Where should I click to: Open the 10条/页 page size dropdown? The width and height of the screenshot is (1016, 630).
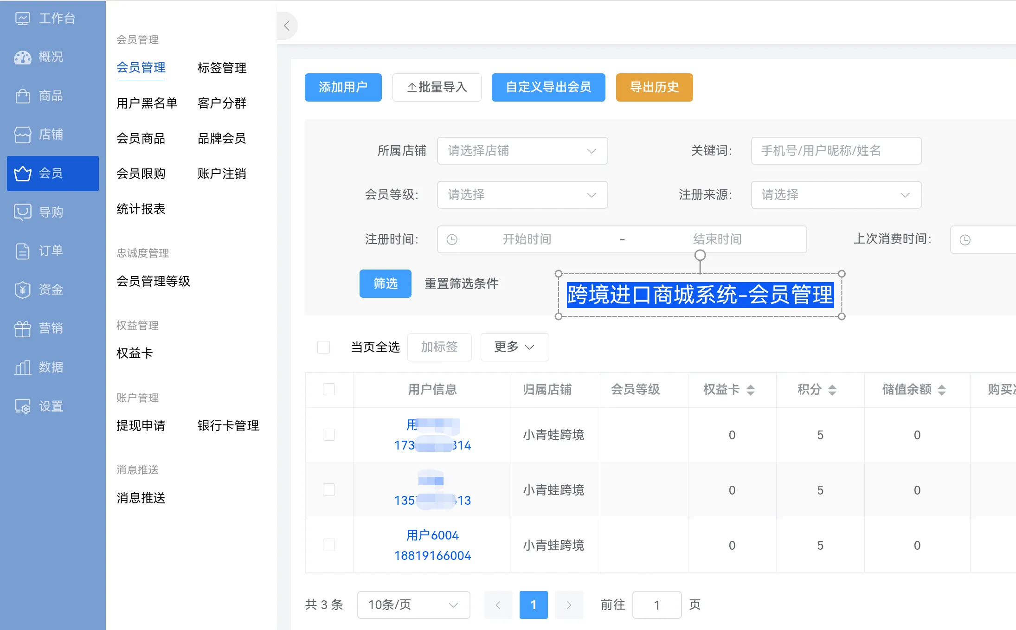413,605
